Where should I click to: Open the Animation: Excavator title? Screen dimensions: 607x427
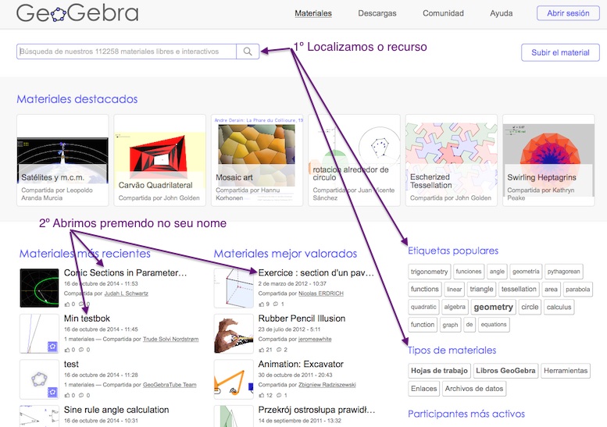pos(301,364)
